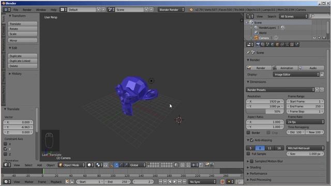Viewport: 331px width, 186px height.
Task: Open the Playback menu in timeline
Action: (x=56, y=181)
